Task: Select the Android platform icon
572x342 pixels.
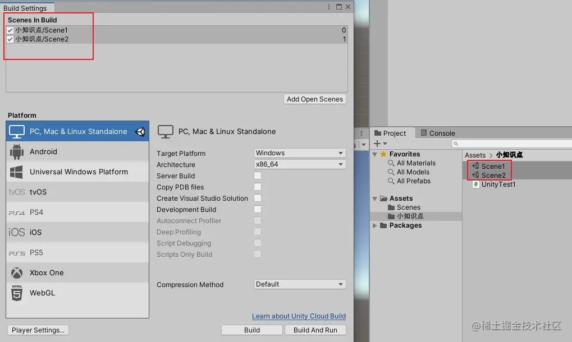Action: point(17,152)
